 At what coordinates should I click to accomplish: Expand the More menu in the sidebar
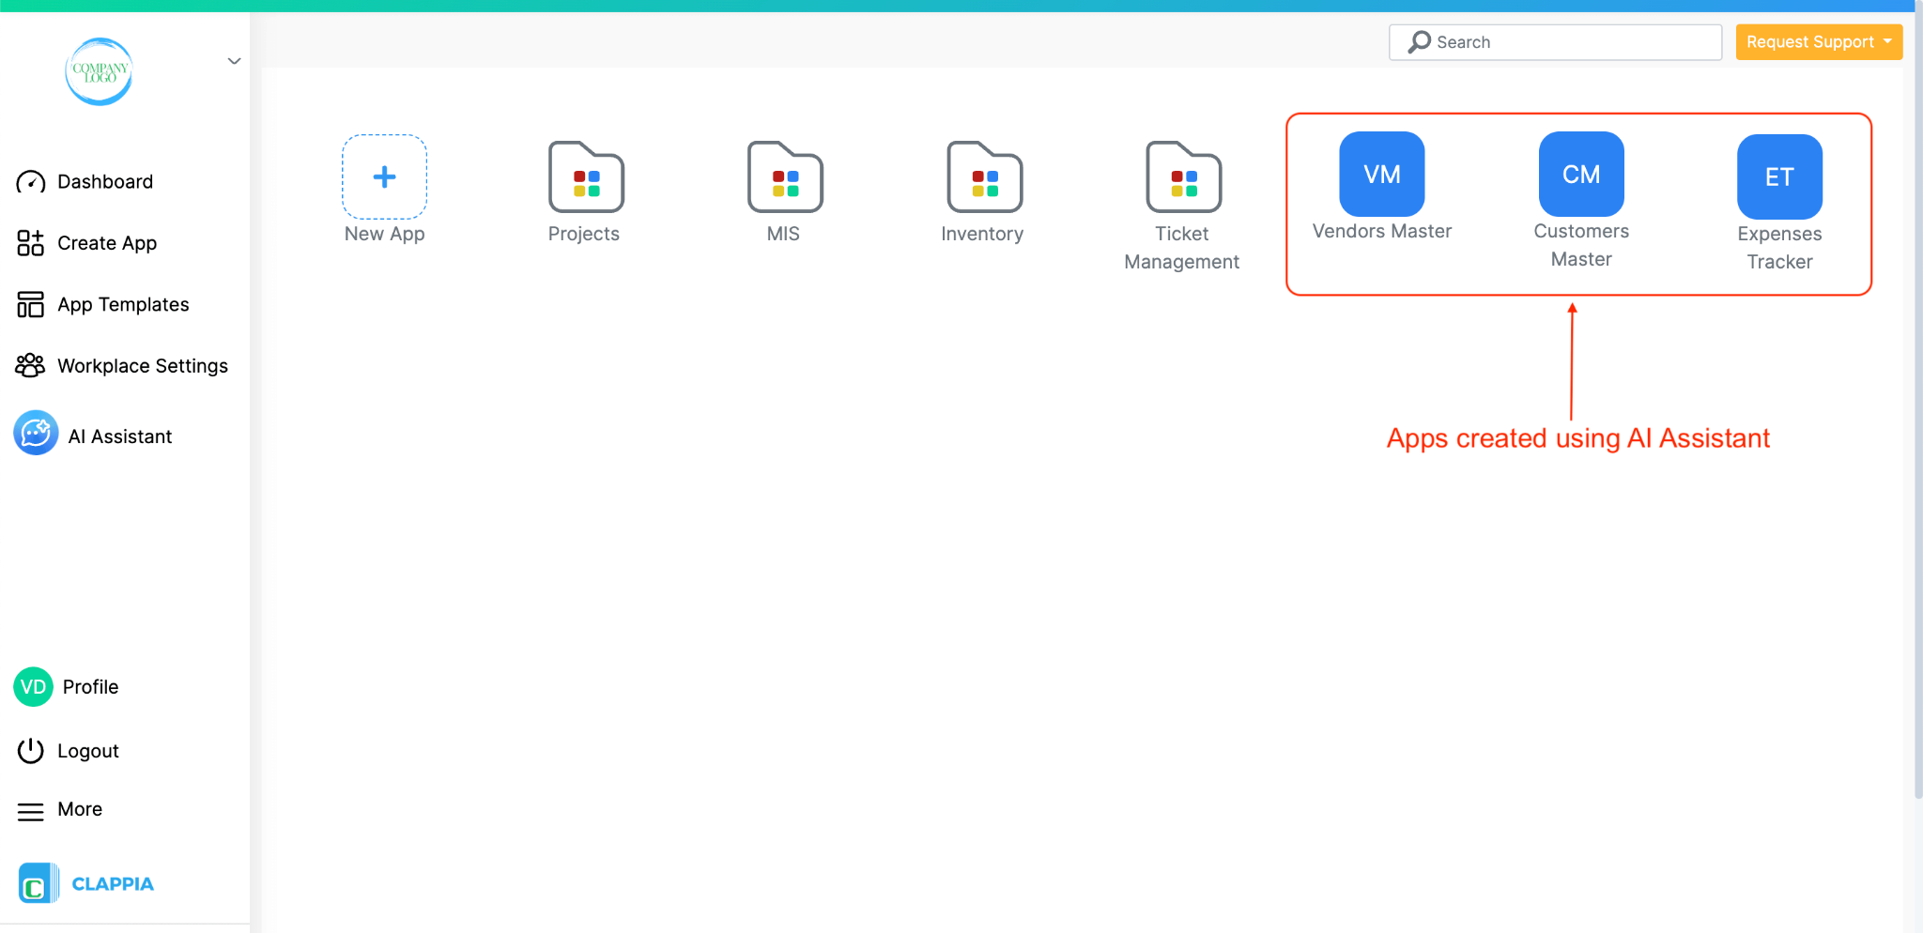click(x=78, y=809)
